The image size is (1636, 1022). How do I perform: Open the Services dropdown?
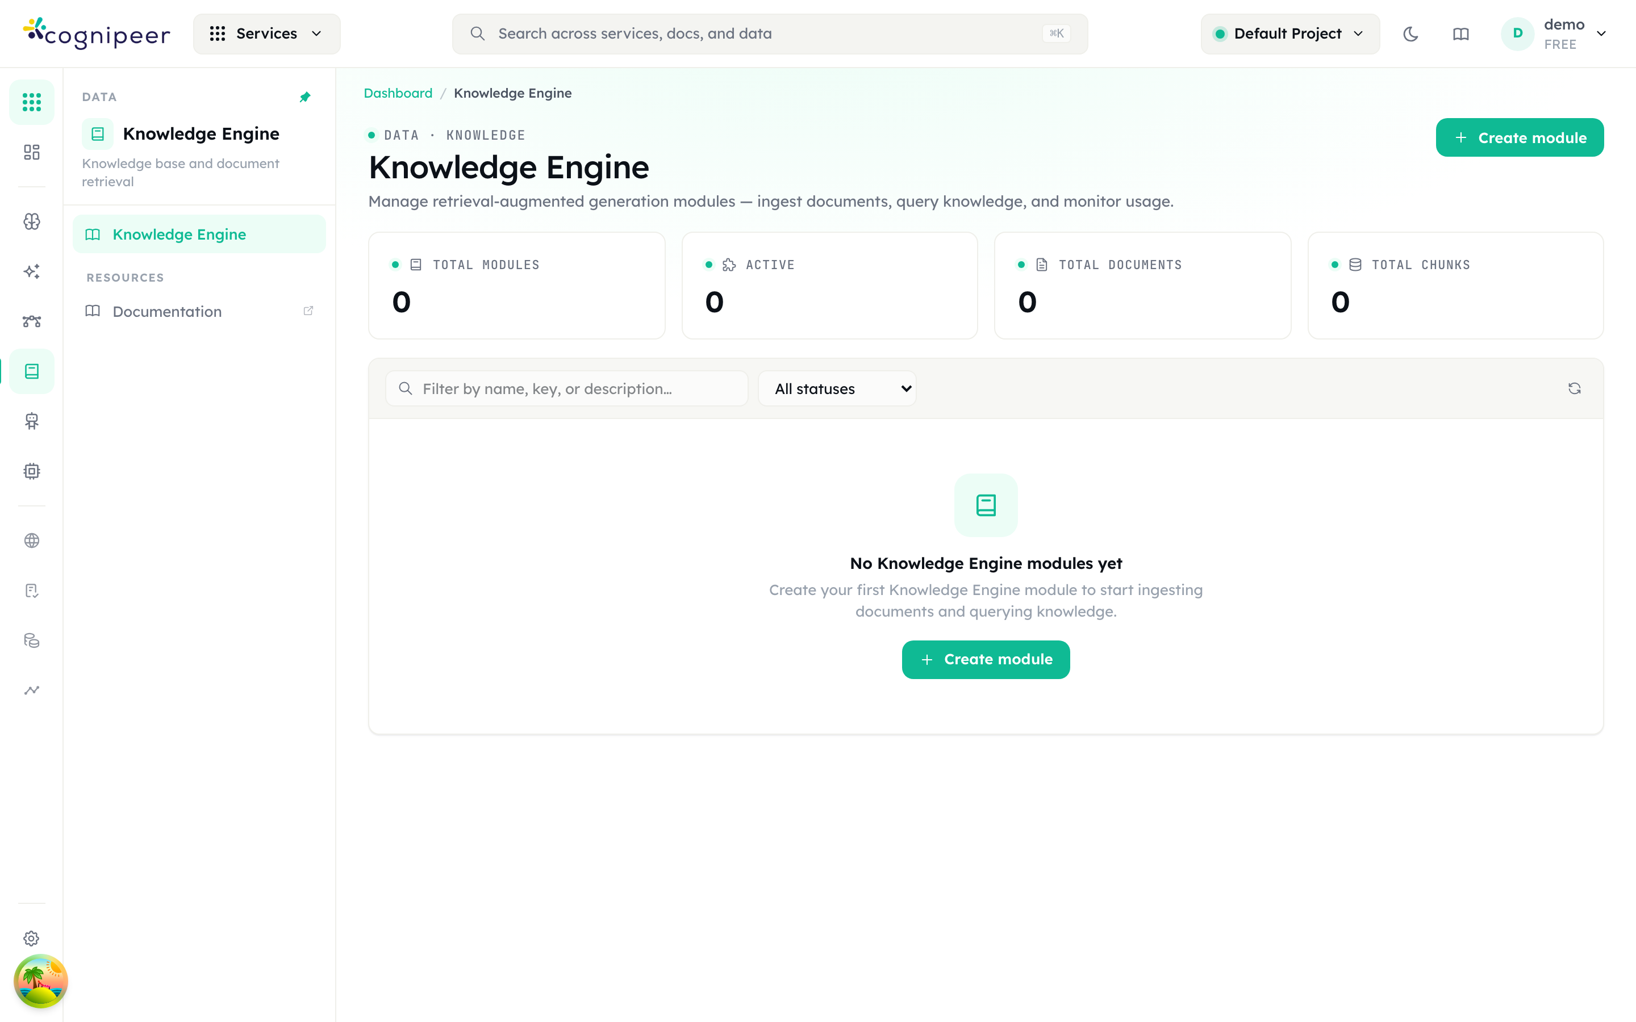[267, 34]
